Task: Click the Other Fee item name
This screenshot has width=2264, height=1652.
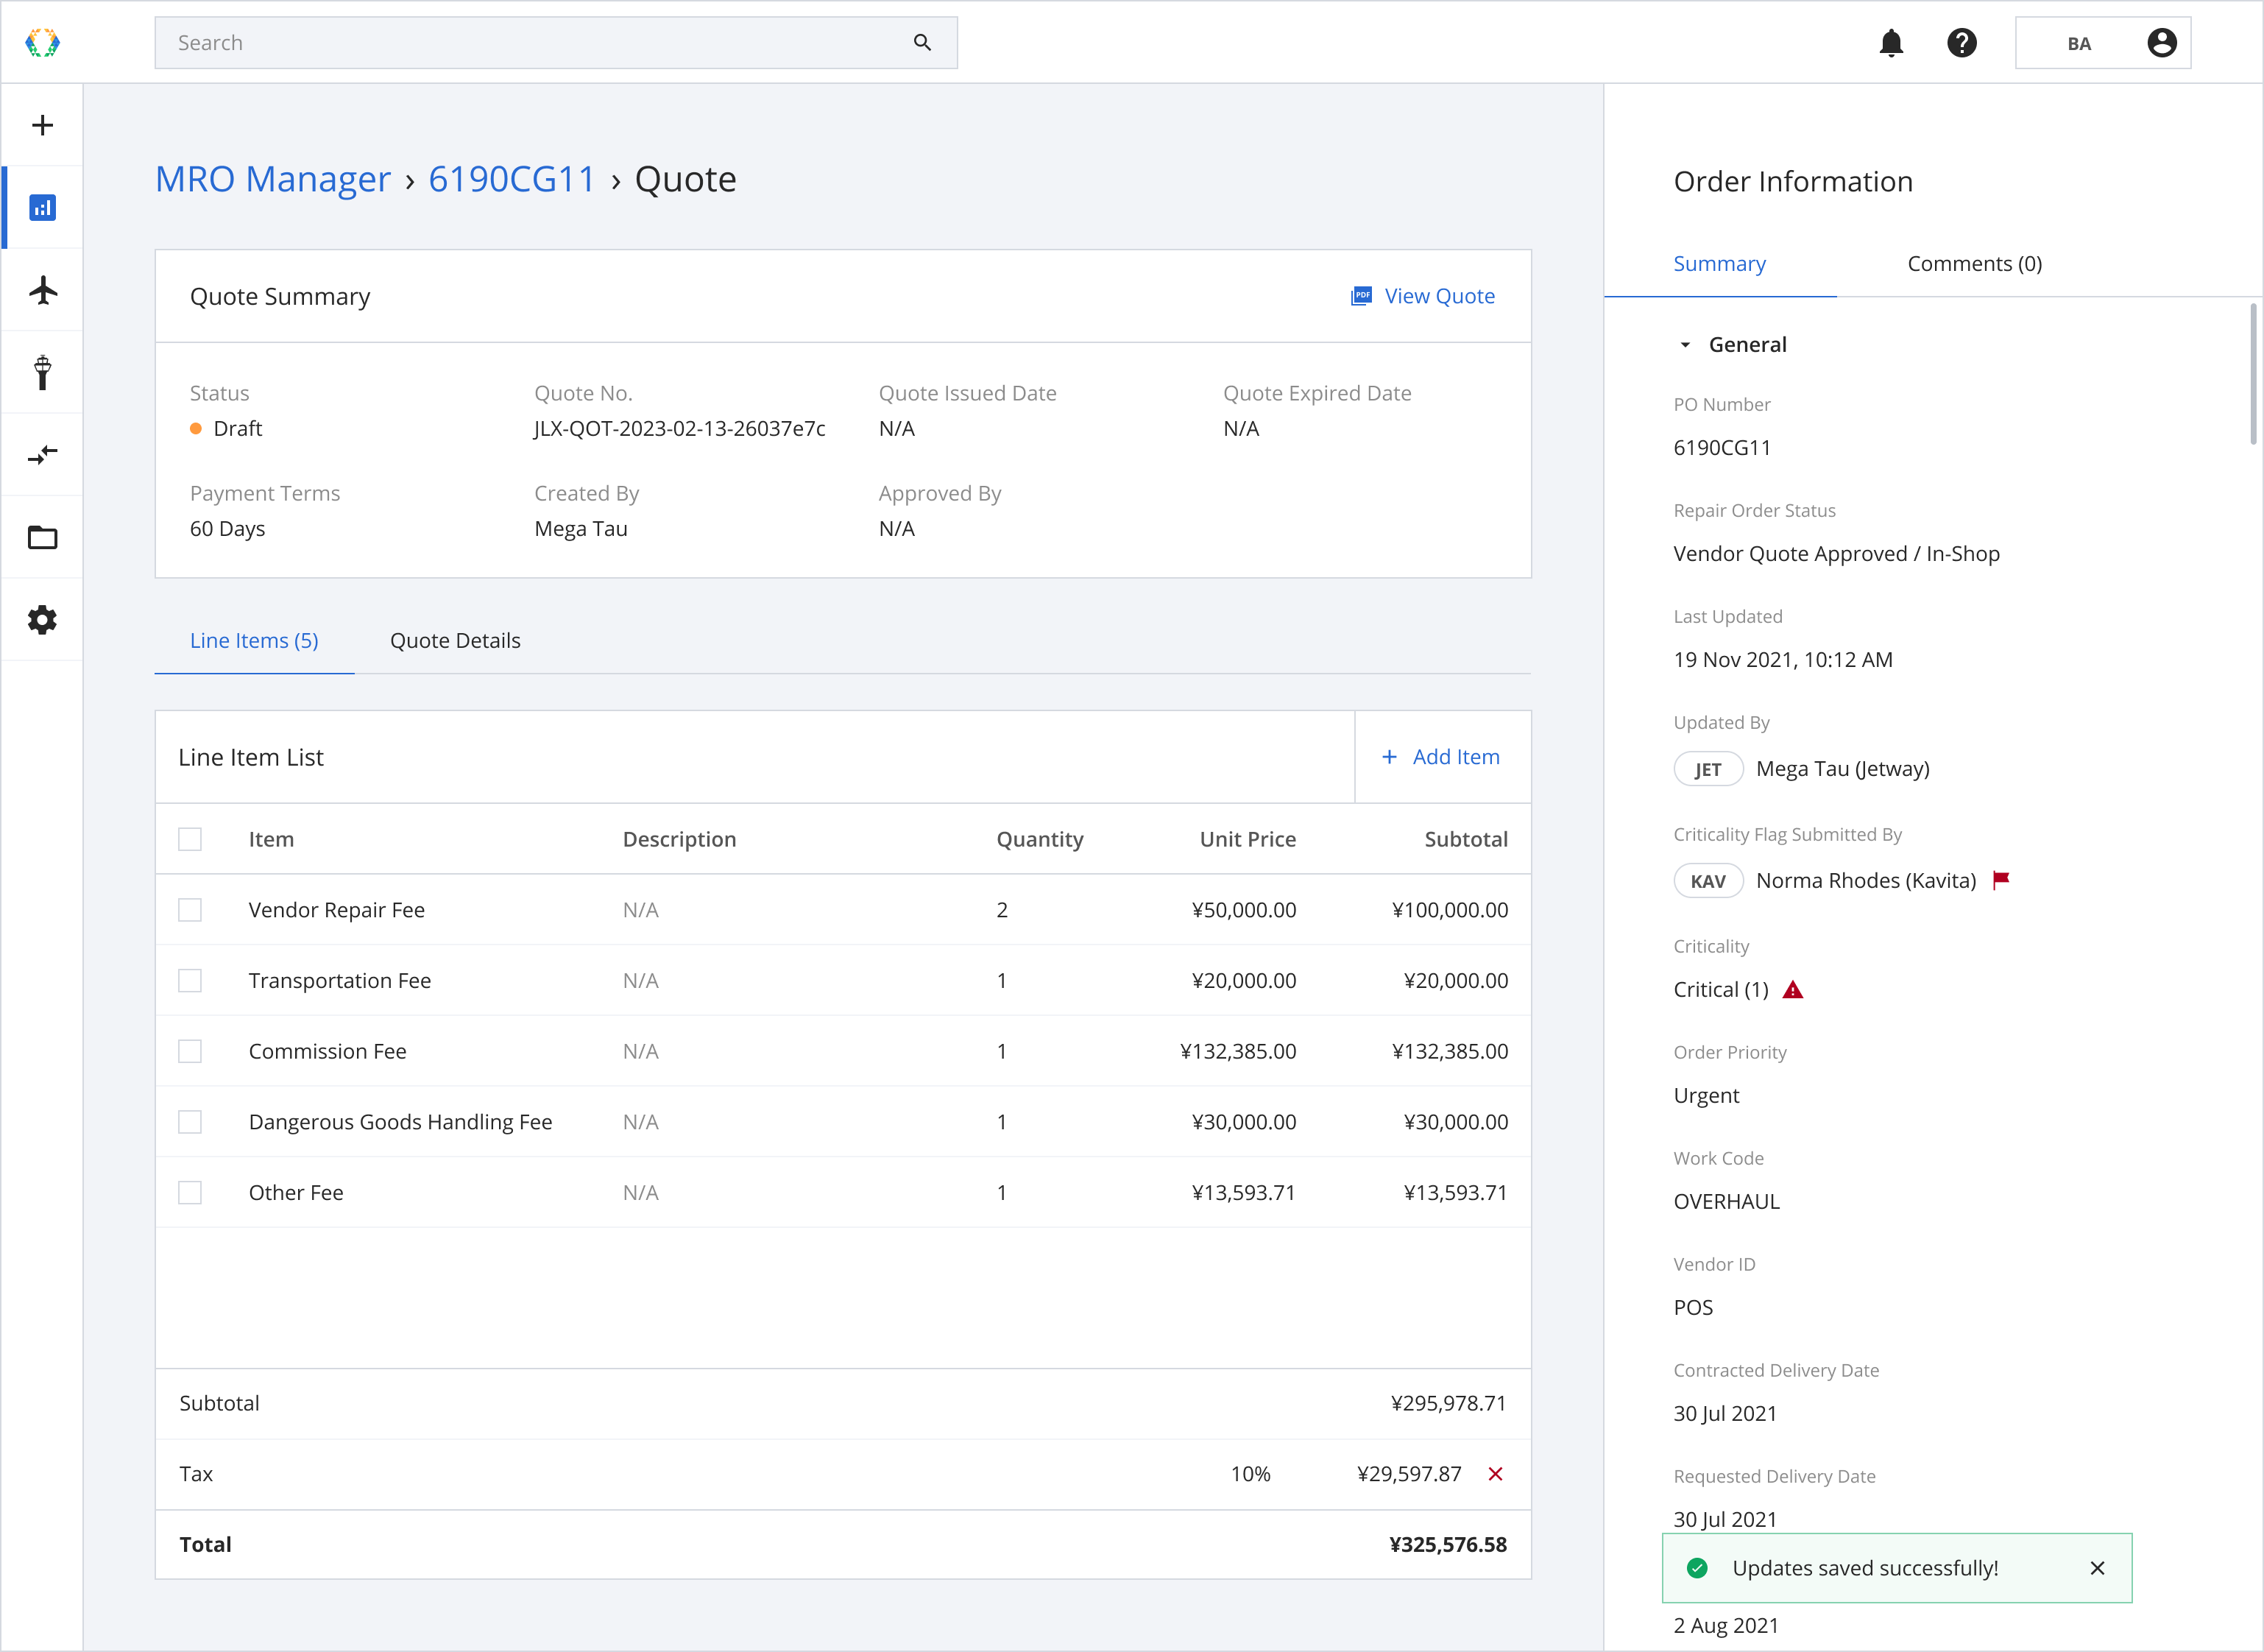Action: click(x=296, y=1193)
